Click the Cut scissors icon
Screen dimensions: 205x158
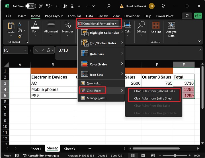20,24
